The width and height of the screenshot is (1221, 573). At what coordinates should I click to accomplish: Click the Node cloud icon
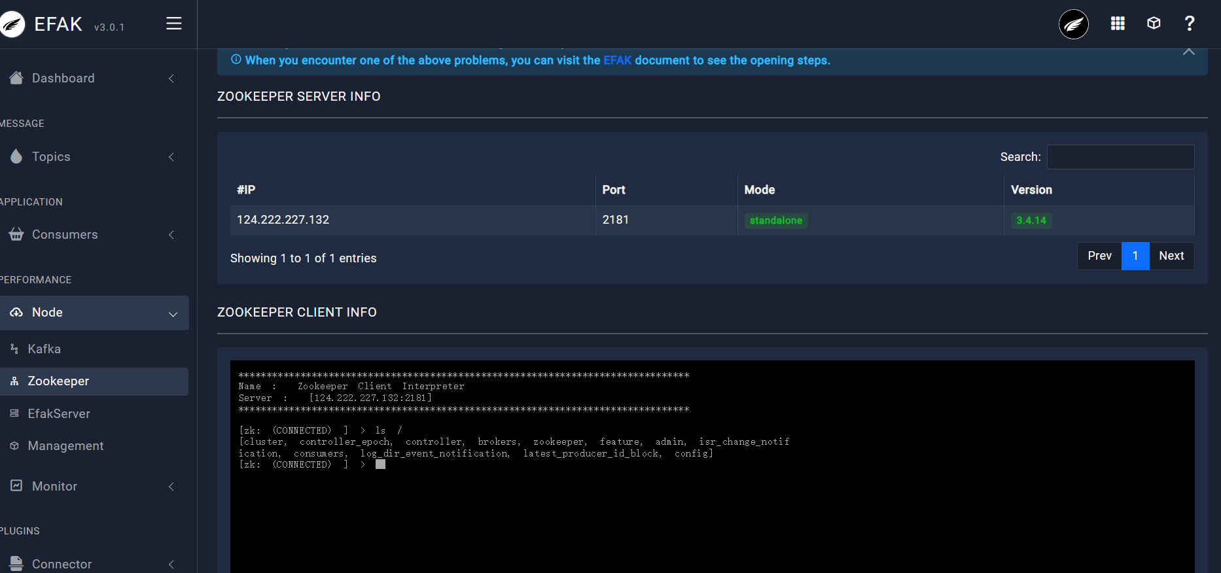[16, 312]
